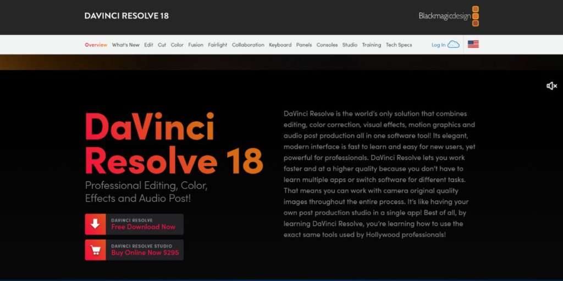
Task: Click the large DaVinci Resolve 18 heading
Action: pyautogui.click(x=174, y=143)
